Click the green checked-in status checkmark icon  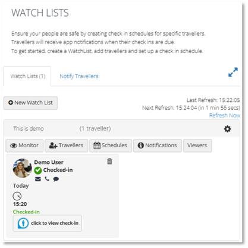[37, 170]
